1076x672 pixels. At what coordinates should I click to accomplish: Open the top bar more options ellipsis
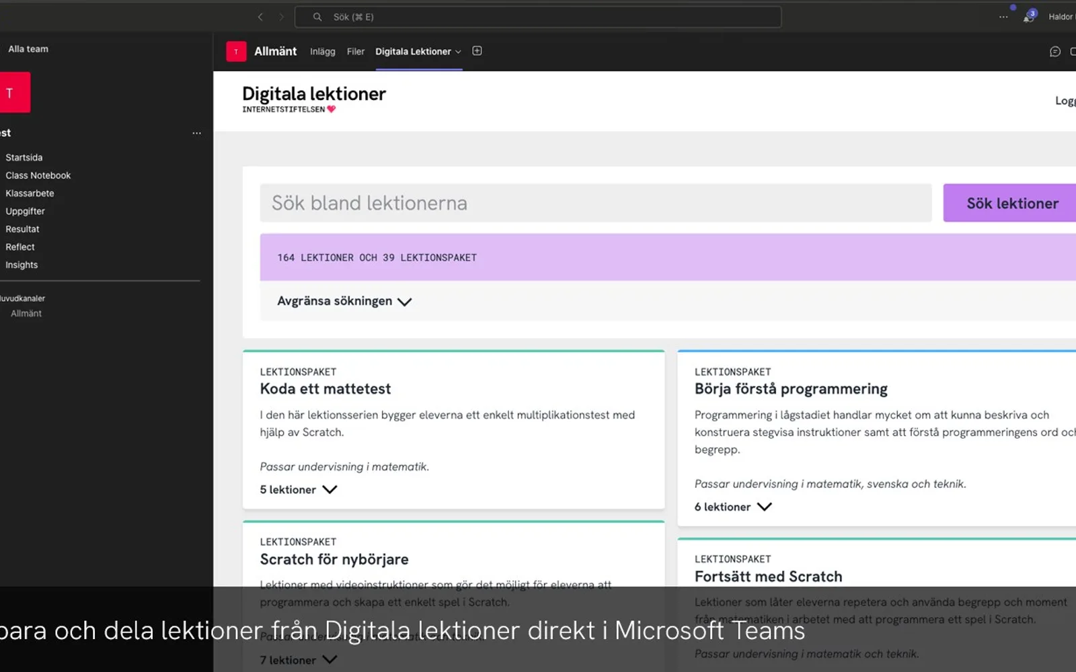(1003, 17)
